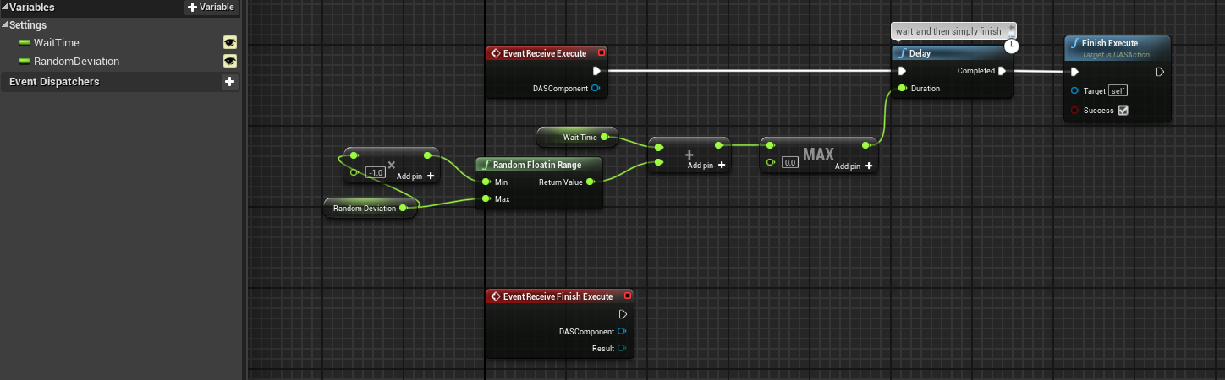Uncheck Success checkbox on Finish Execute
This screenshot has width=1225, height=380.
coord(1123,110)
